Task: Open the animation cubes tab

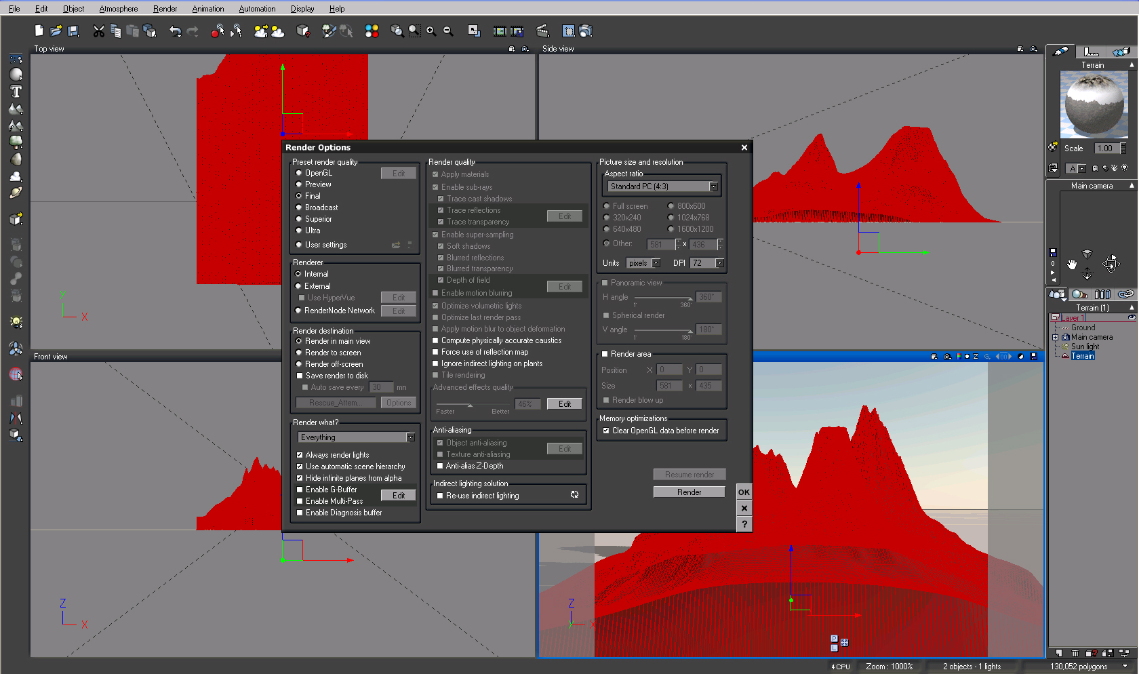Action: click(x=1121, y=52)
